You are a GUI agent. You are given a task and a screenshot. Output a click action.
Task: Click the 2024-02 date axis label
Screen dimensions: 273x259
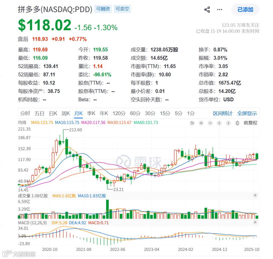coord(186,249)
